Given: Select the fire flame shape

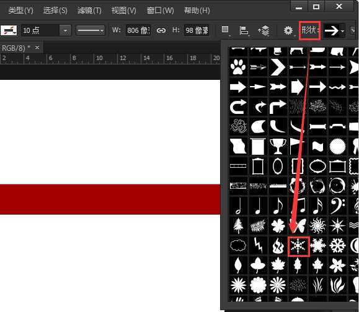Looking at the screenshot, I should (x=278, y=246).
